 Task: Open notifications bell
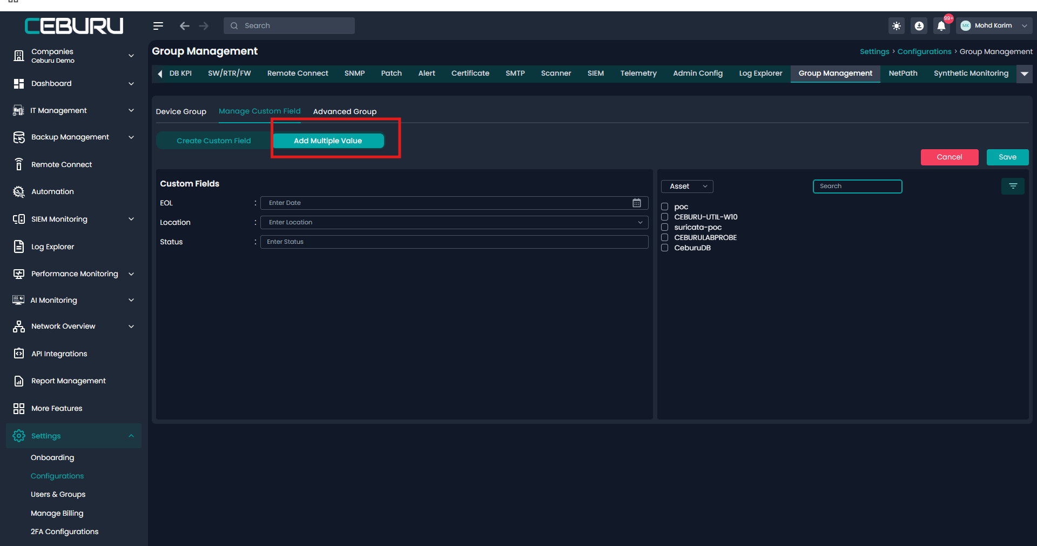click(941, 26)
